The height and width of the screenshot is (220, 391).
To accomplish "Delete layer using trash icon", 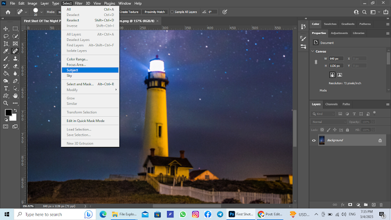I will (x=381, y=205).
